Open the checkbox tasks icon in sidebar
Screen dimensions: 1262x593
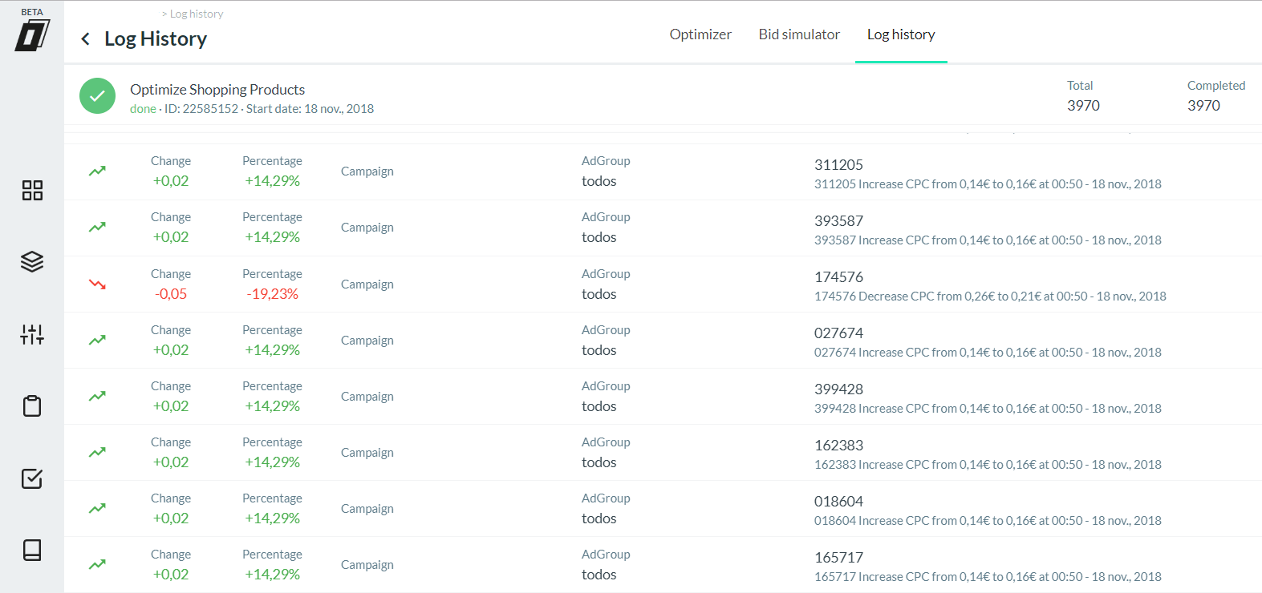tap(32, 478)
